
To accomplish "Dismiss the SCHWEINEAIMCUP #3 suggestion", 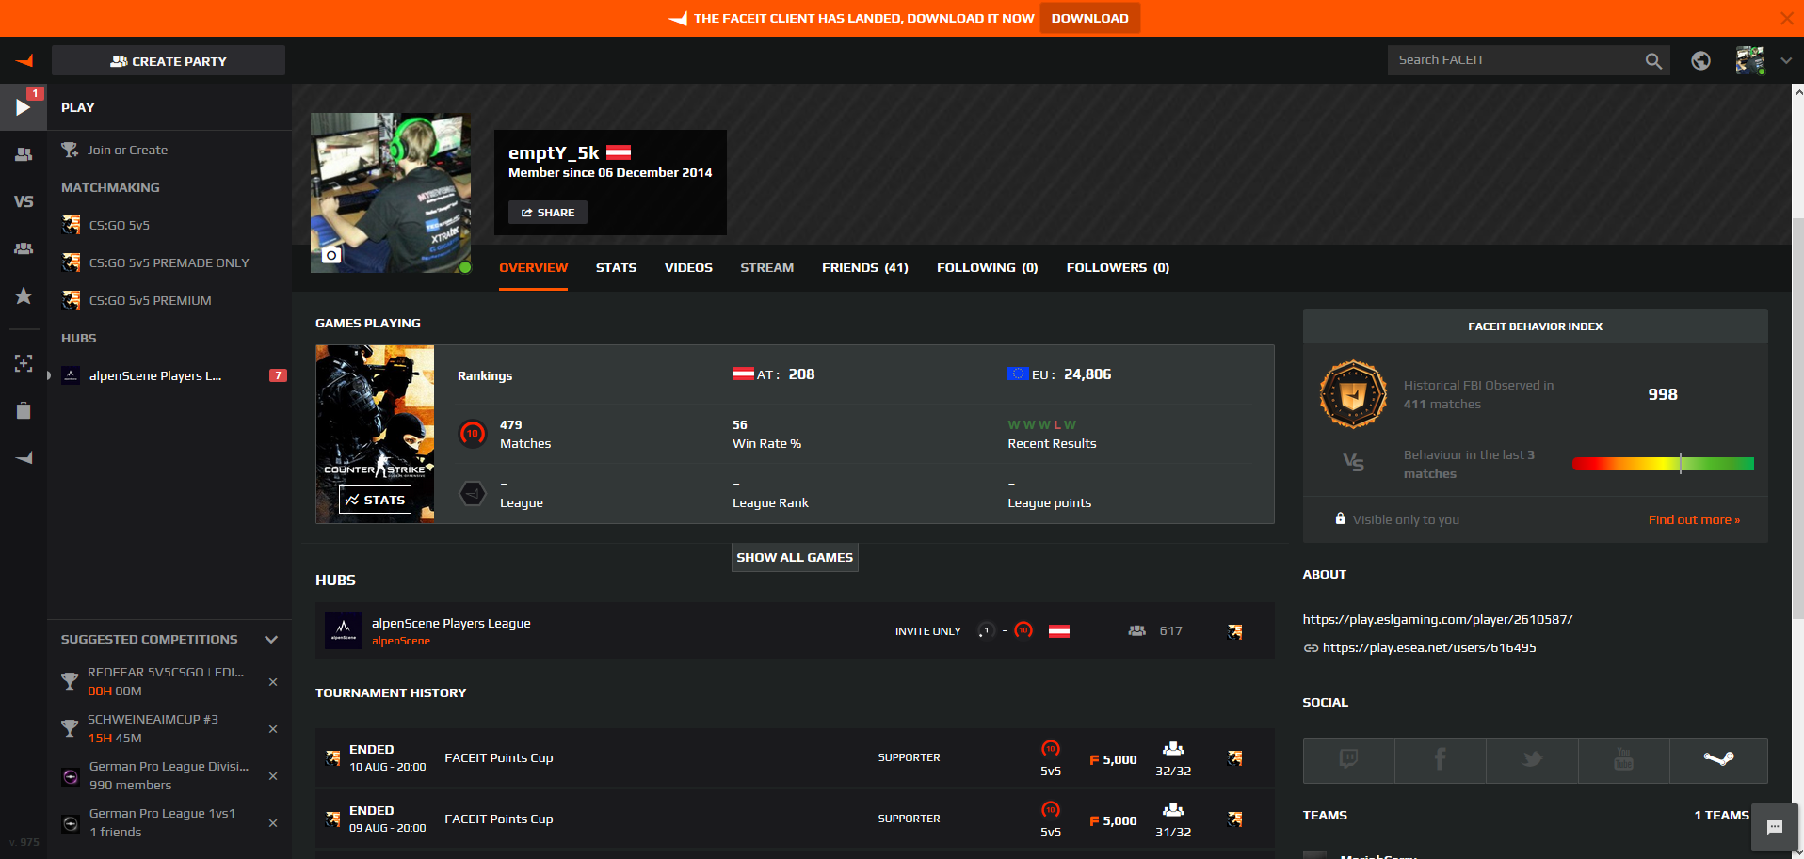I will [273, 729].
